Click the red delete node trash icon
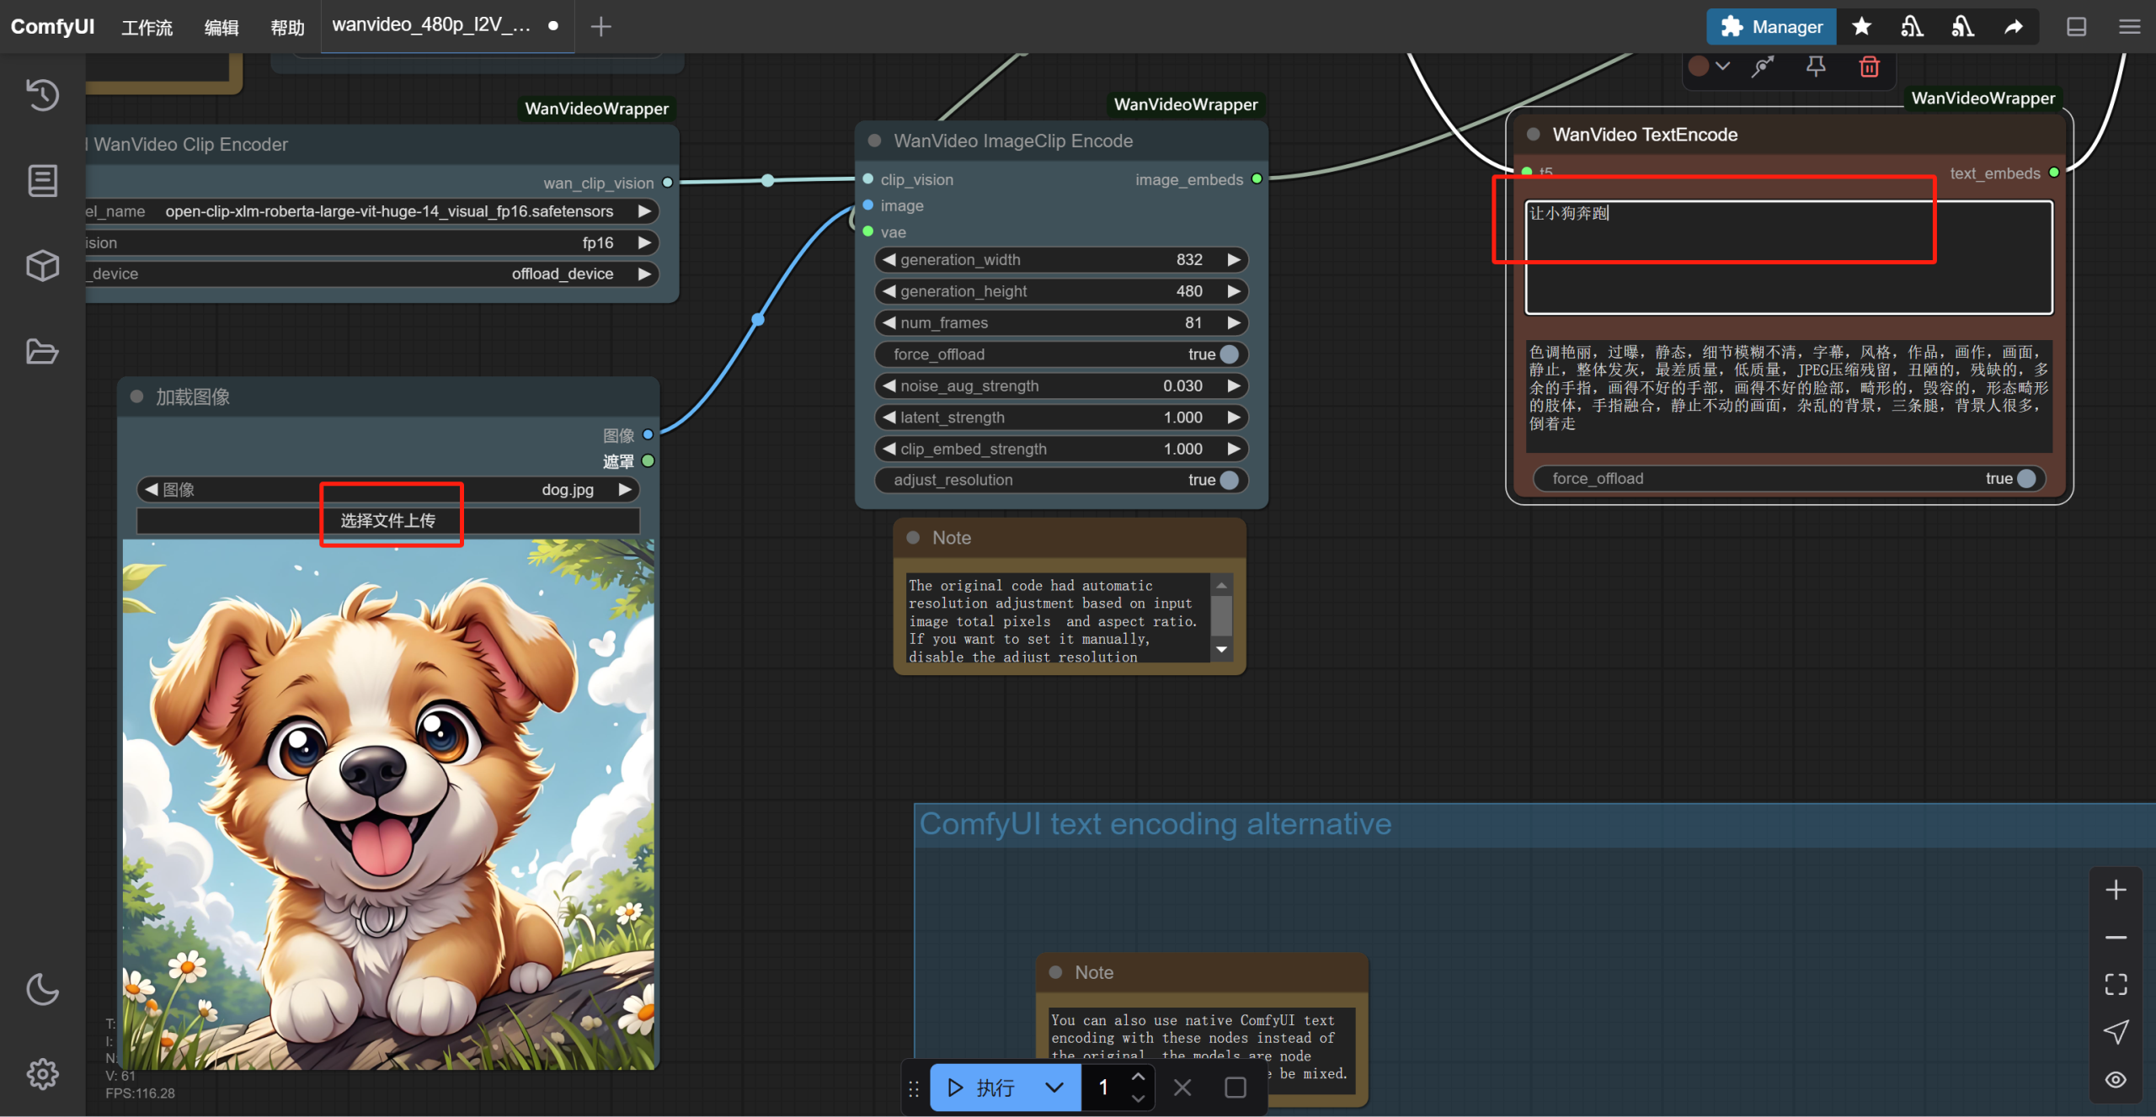 (x=1869, y=66)
